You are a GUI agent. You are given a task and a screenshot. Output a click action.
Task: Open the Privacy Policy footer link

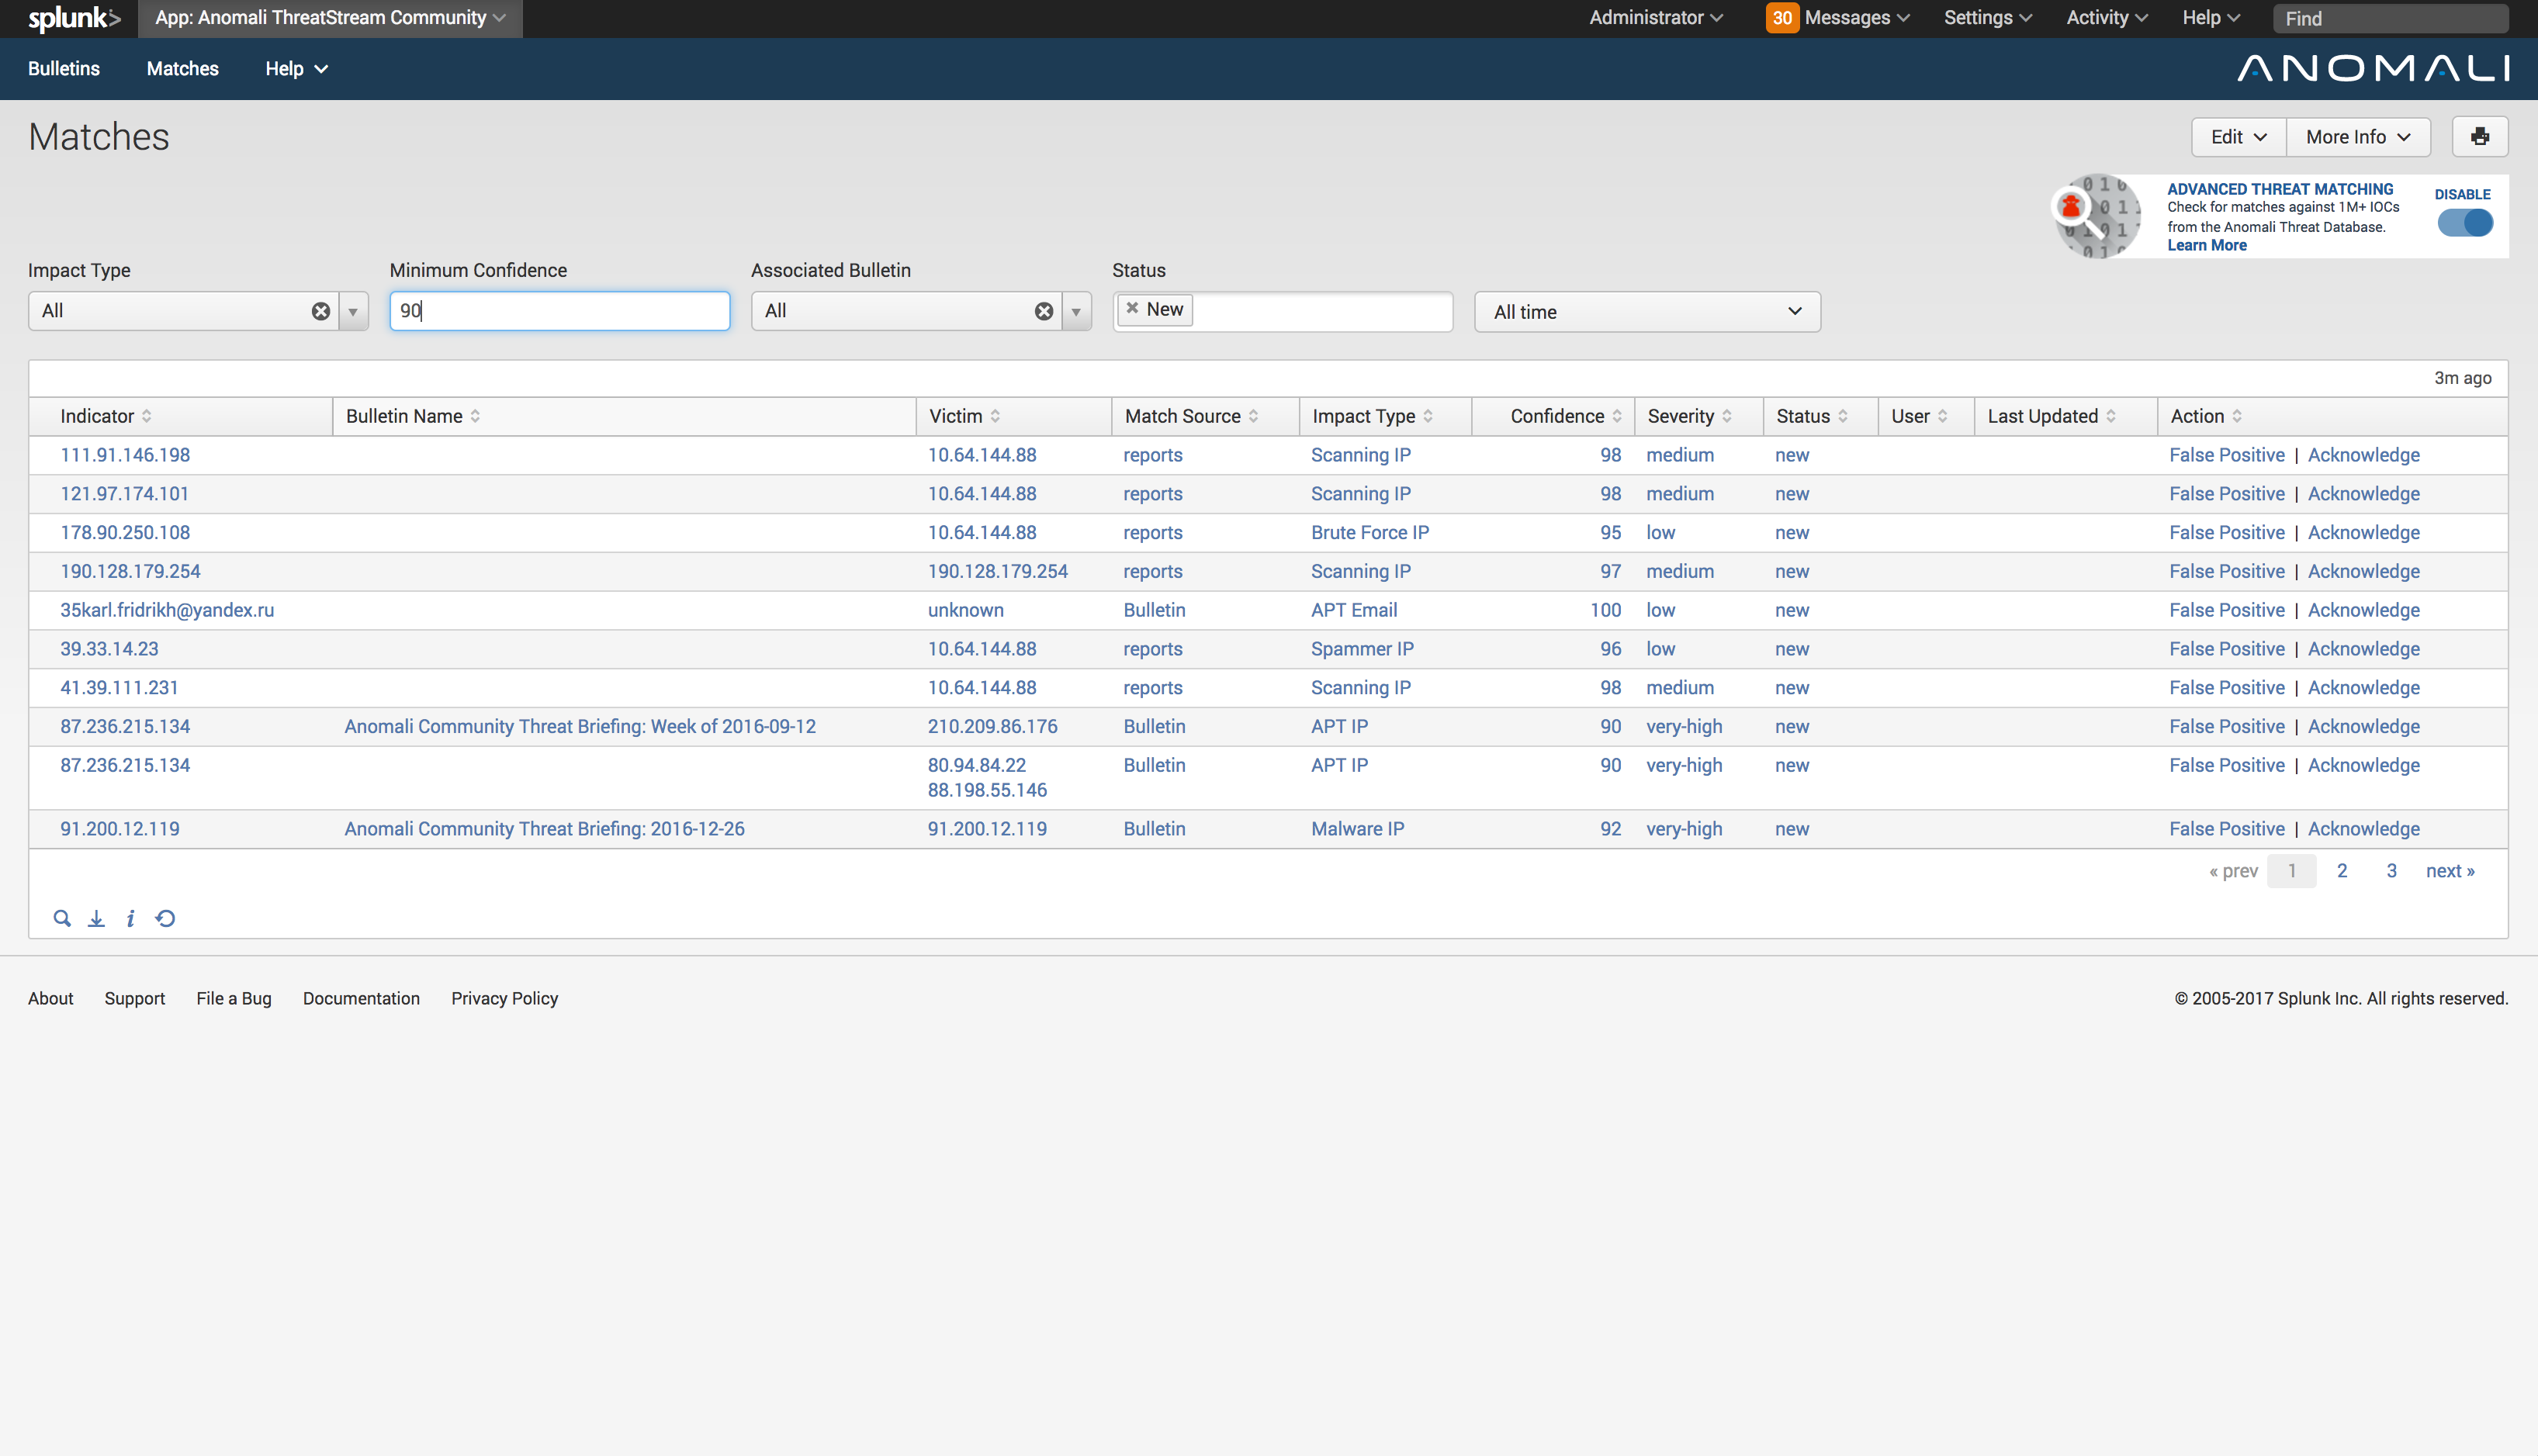[504, 998]
